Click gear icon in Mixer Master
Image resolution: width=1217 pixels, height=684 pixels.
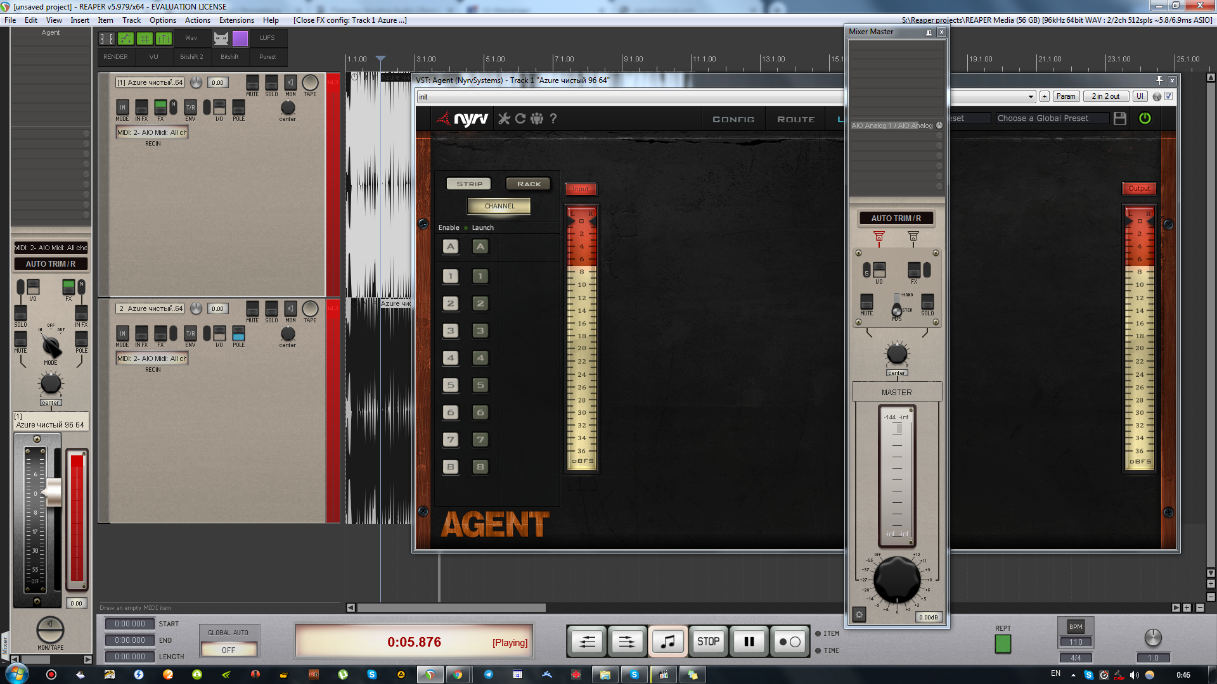859,614
